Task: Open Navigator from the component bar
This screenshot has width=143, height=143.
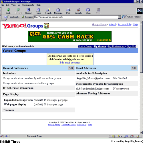Action: (114, 136)
